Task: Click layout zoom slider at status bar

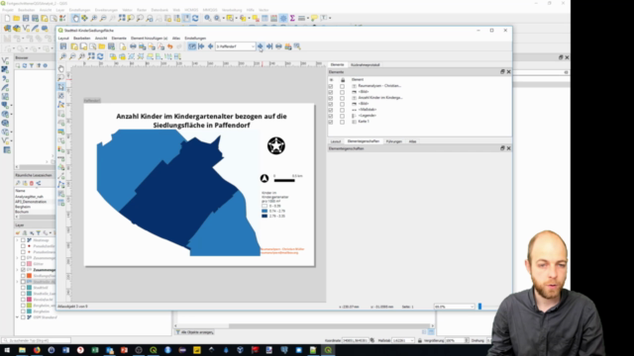Action: (x=479, y=307)
